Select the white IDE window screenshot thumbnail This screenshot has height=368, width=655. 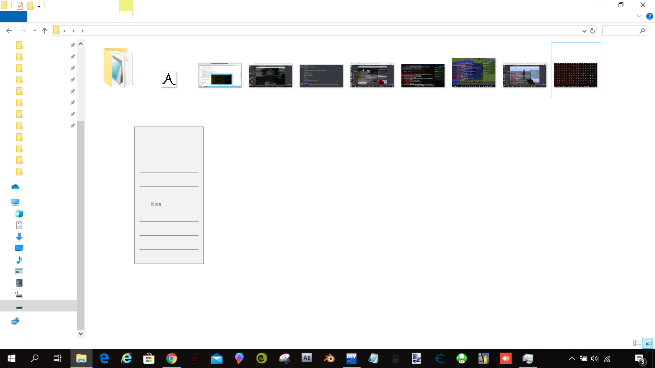220,75
